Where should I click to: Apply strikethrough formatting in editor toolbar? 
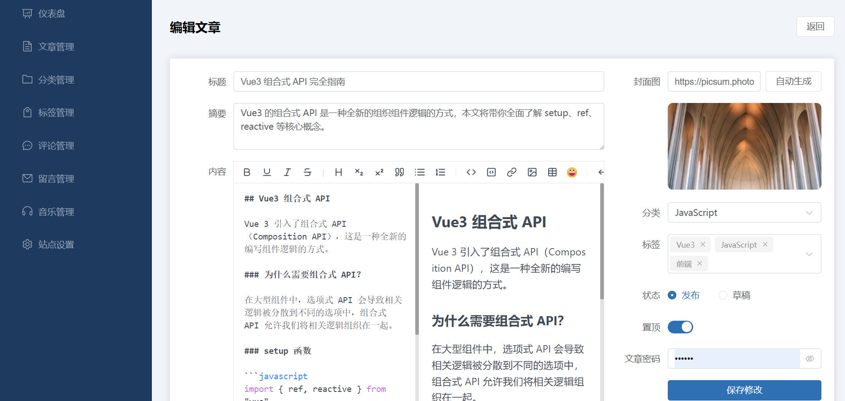pos(307,172)
